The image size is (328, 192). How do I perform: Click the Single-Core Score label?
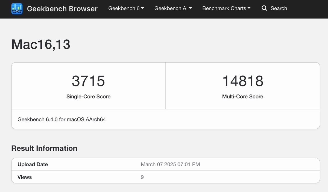pos(88,97)
